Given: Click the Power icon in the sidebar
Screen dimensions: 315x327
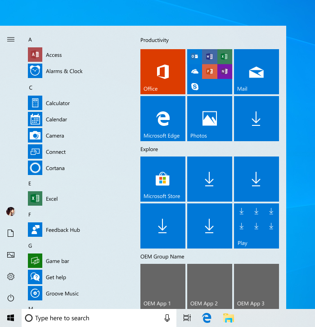Looking at the screenshot, I should point(11,298).
